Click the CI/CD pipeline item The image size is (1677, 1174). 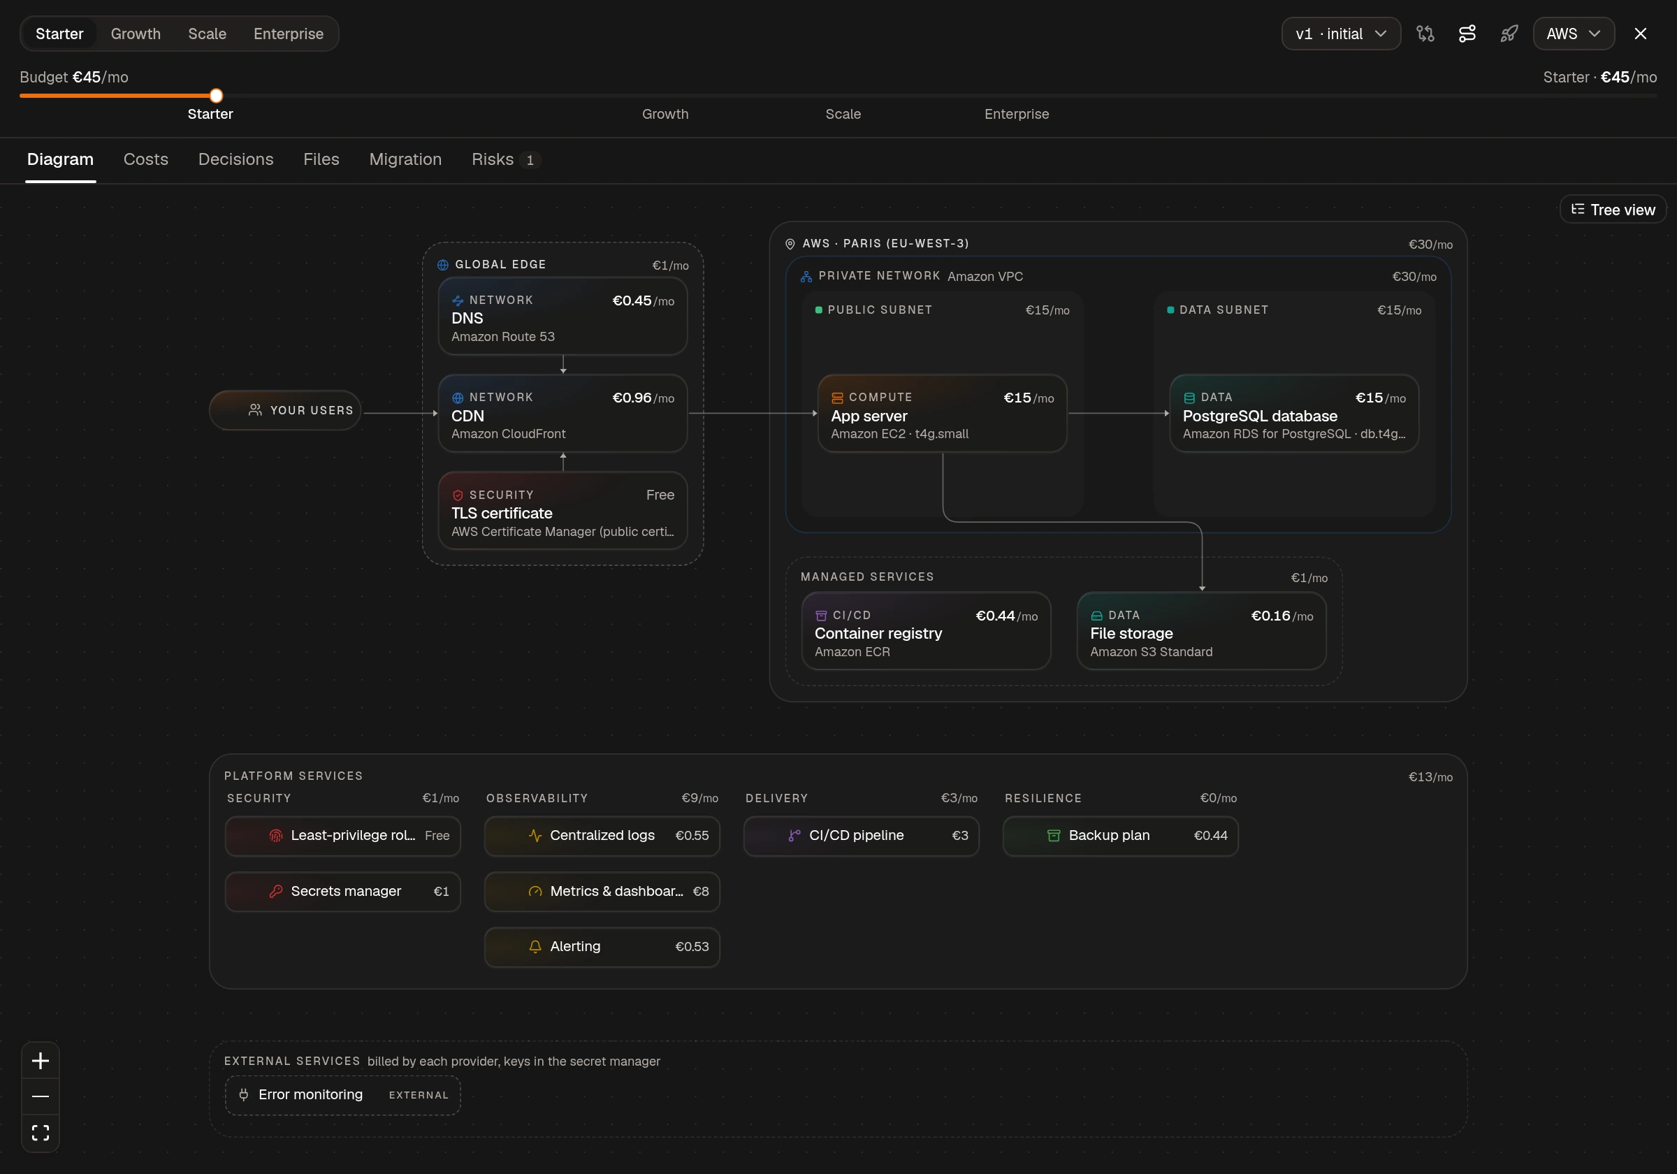861,836
